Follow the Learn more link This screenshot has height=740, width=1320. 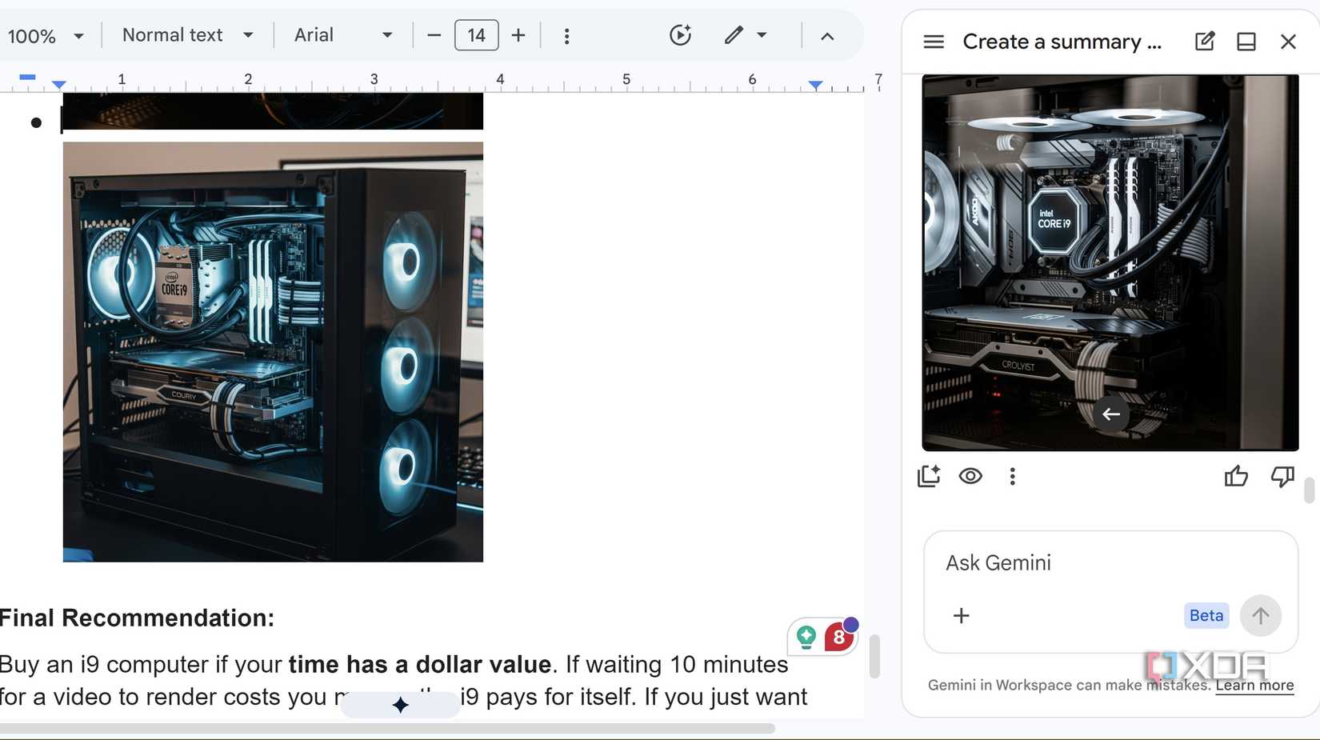tap(1254, 685)
